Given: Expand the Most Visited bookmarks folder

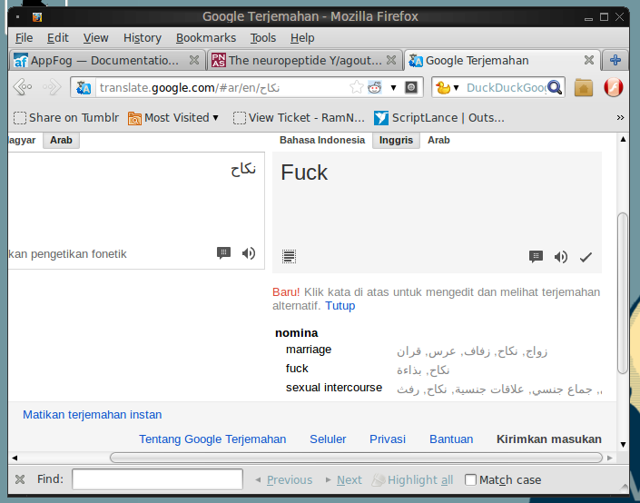Looking at the screenshot, I should tap(173, 118).
